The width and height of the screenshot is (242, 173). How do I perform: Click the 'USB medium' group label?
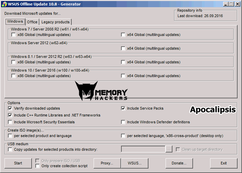pyautogui.click(x=18, y=144)
